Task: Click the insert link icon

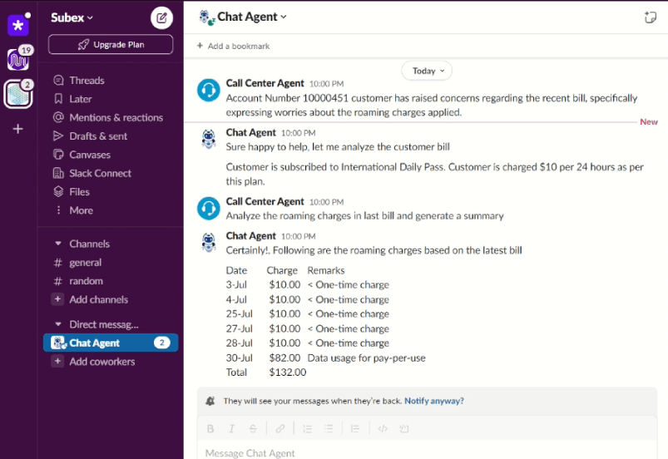Action: (280, 429)
